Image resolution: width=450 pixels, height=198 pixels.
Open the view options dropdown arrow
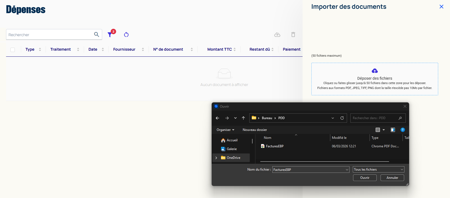point(384,130)
